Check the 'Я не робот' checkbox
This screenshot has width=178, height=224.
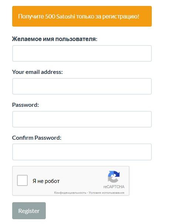click(22, 180)
